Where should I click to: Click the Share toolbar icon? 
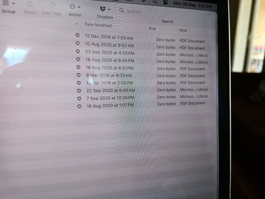pyautogui.click(x=30, y=4)
